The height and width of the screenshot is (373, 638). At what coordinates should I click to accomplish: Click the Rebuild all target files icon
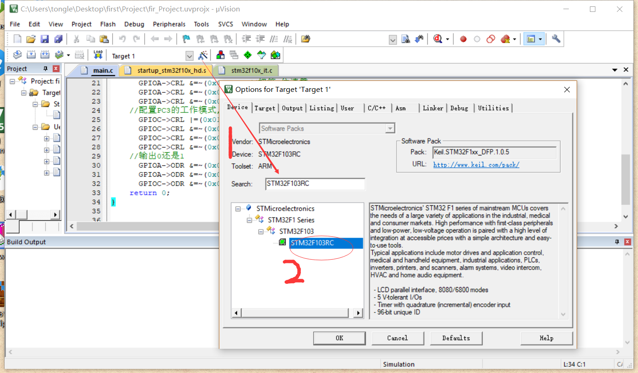(x=45, y=55)
